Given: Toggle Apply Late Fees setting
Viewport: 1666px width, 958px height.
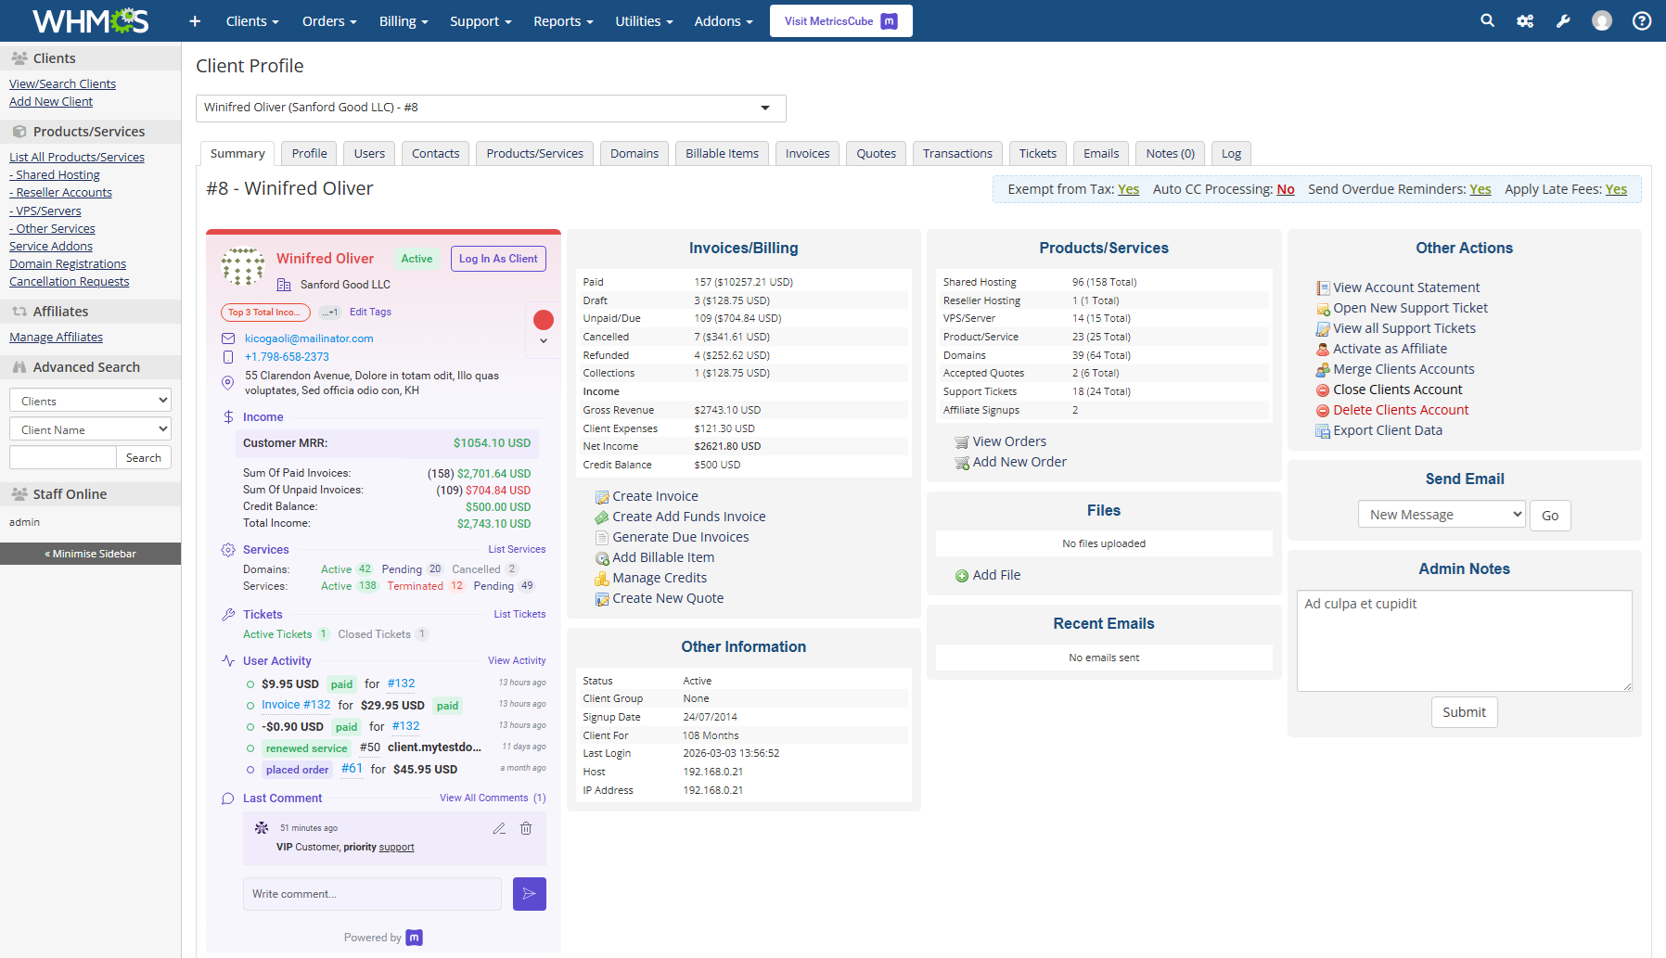Looking at the screenshot, I should tap(1616, 188).
